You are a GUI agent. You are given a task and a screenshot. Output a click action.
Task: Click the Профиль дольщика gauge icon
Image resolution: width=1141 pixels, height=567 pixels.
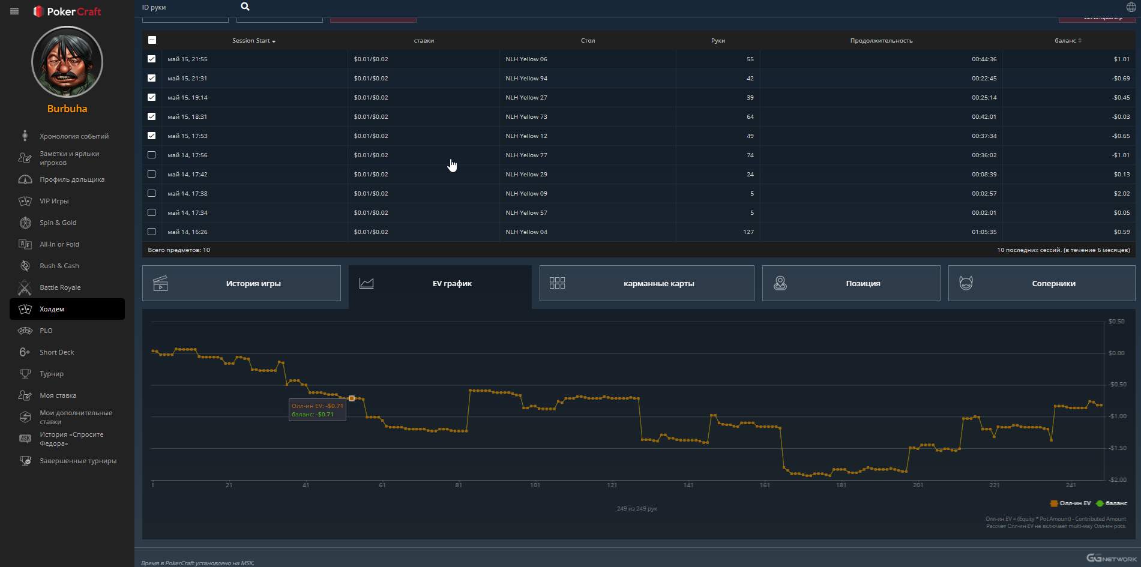click(x=25, y=179)
